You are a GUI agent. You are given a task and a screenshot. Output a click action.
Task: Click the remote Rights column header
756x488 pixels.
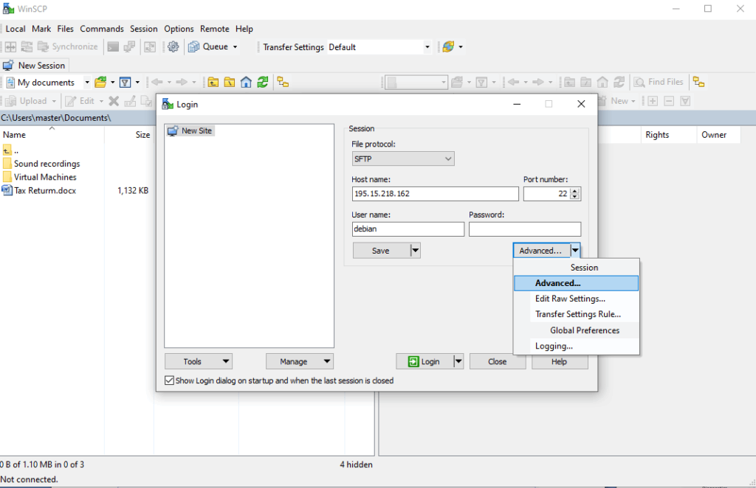(669, 135)
